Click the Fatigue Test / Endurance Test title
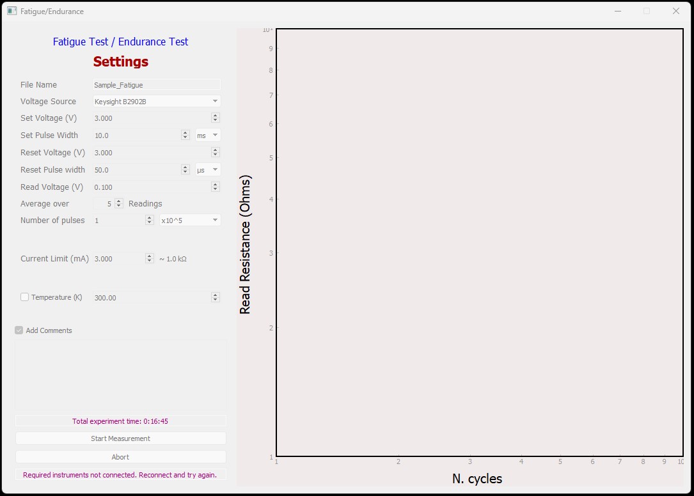This screenshot has width=694, height=496. coord(120,42)
